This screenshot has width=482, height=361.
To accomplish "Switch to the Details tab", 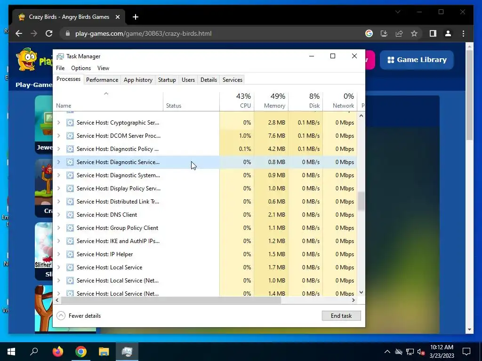I will pyautogui.click(x=209, y=80).
